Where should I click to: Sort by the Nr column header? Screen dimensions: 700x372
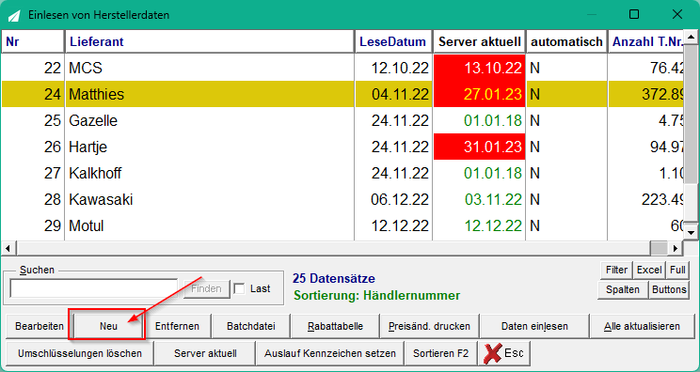pos(33,42)
